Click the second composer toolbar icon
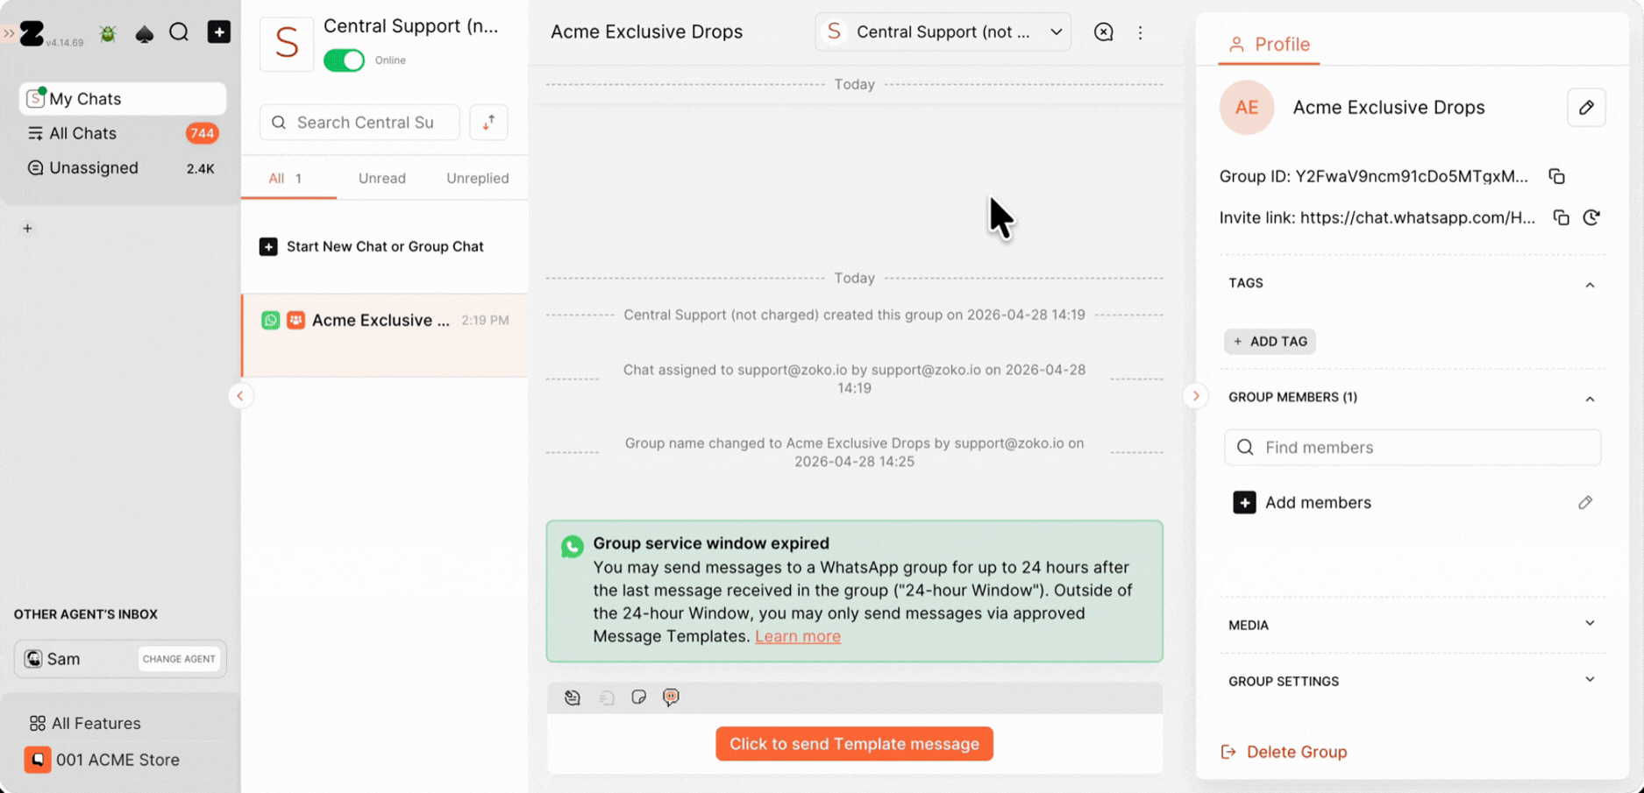The height and width of the screenshot is (793, 1644). point(606,697)
